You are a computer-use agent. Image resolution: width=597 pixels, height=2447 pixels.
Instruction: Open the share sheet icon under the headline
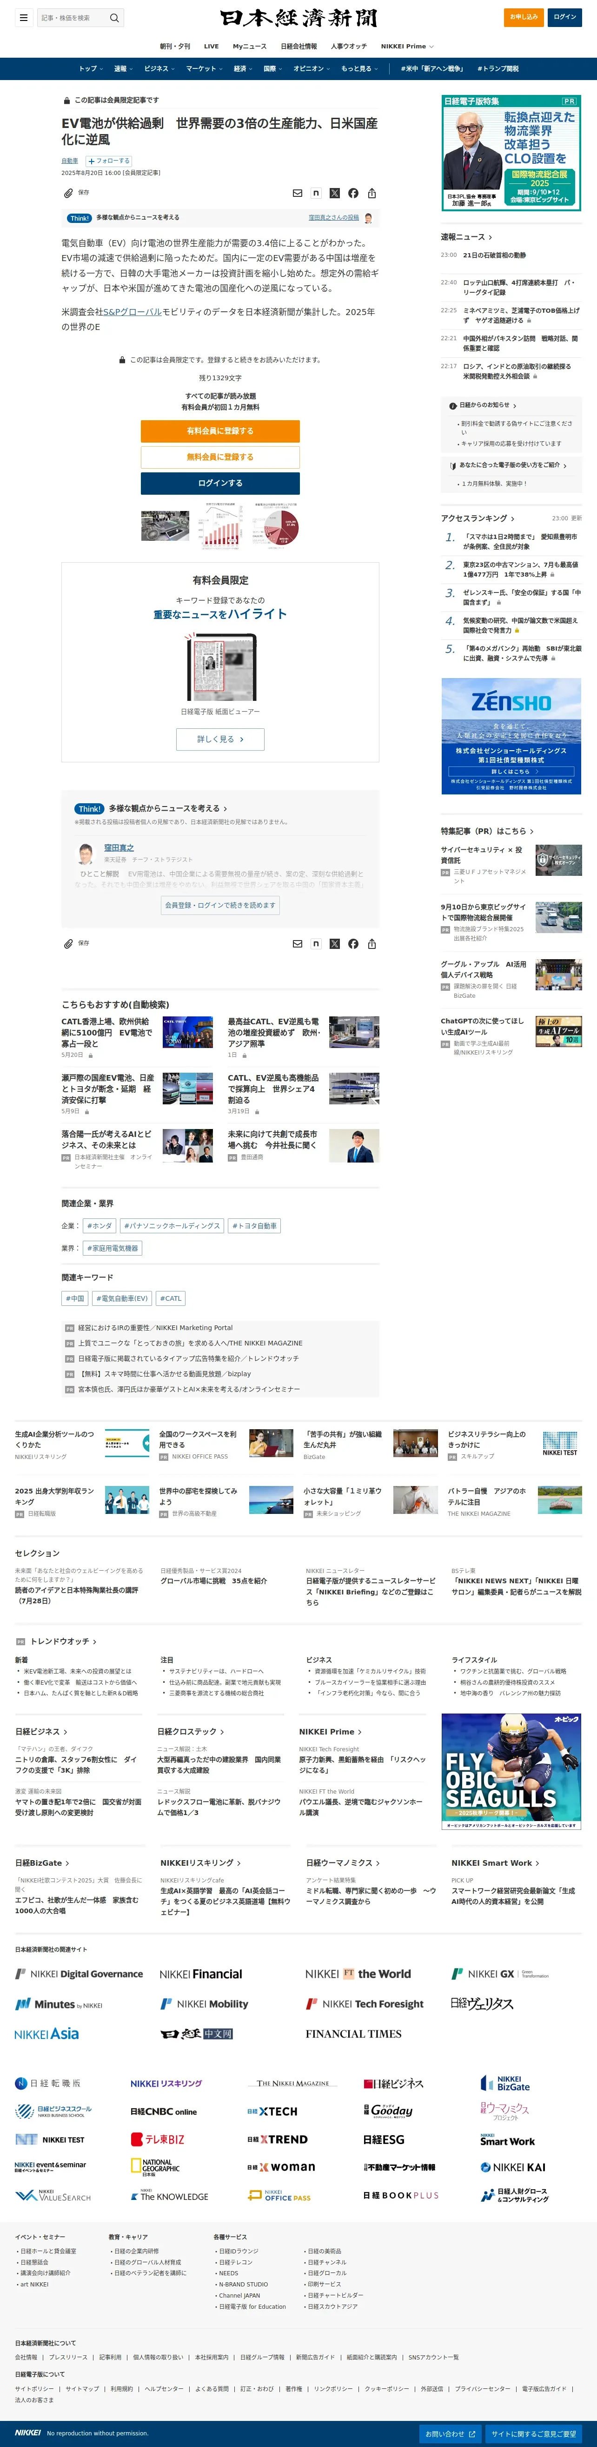tap(372, 193)
